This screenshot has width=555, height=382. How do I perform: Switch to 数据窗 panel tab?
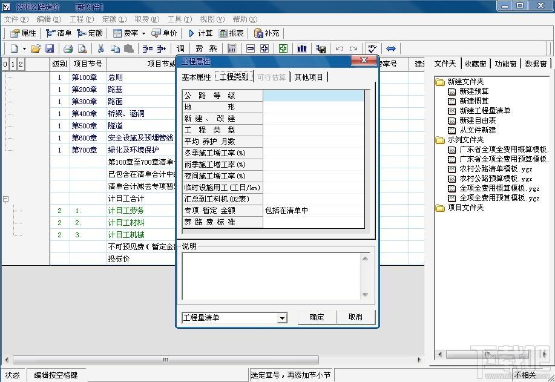pyautogui.click(x=536, y=64)
